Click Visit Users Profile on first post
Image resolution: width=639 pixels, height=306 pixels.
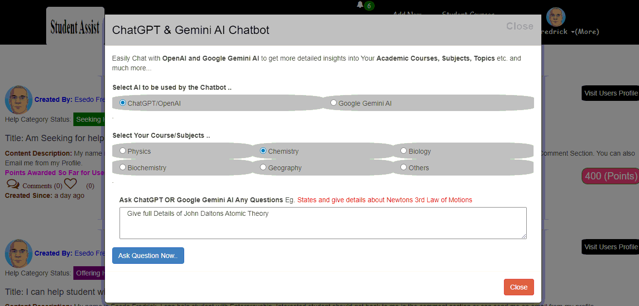point(610,93)
